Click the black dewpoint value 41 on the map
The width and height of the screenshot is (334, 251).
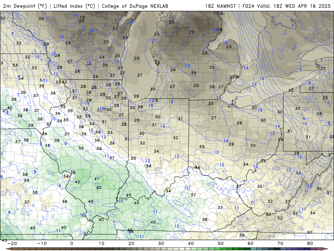point(97,179)
